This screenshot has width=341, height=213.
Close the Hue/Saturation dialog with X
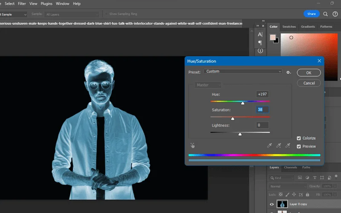coord(319,61)
